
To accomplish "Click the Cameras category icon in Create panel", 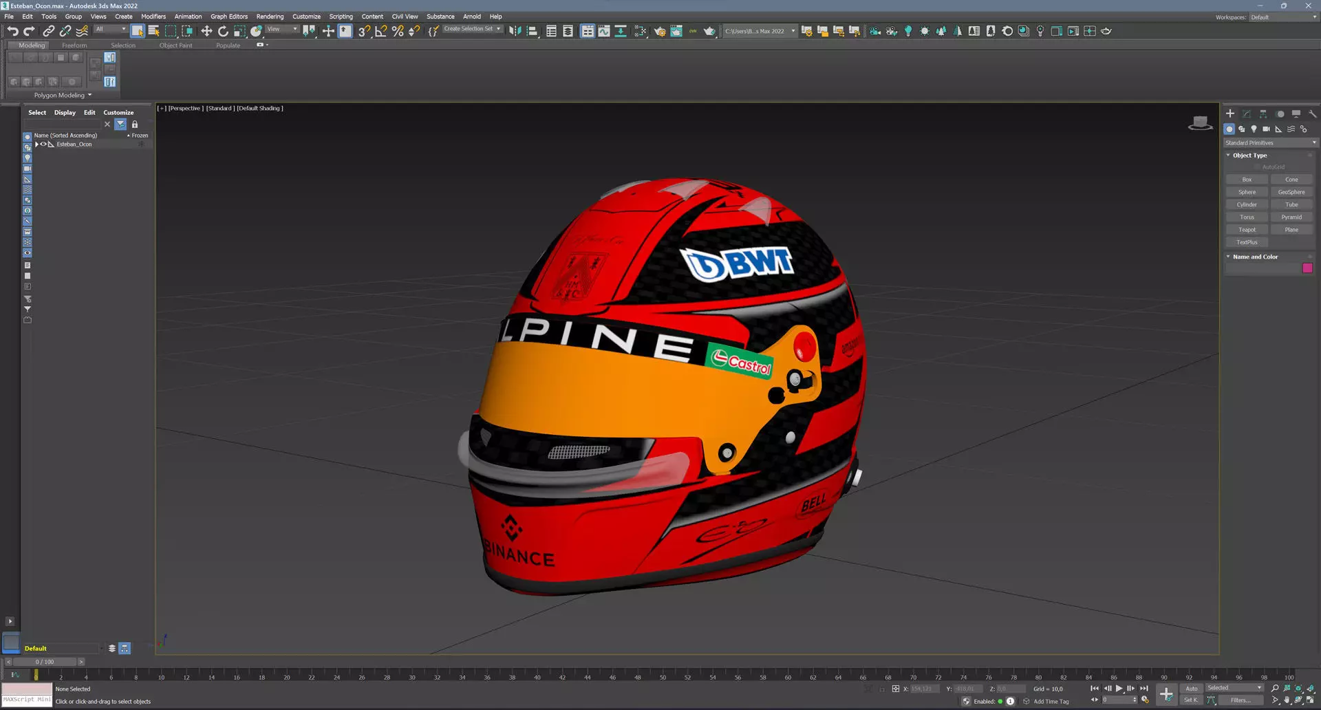I will (1266, 129).
